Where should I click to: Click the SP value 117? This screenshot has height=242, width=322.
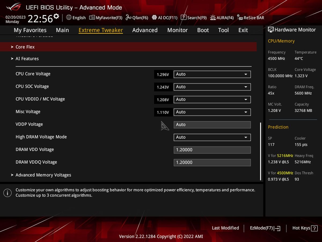[271, 145]
